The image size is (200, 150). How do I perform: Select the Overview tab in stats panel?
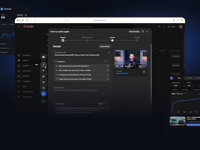[x=189, y=78]
